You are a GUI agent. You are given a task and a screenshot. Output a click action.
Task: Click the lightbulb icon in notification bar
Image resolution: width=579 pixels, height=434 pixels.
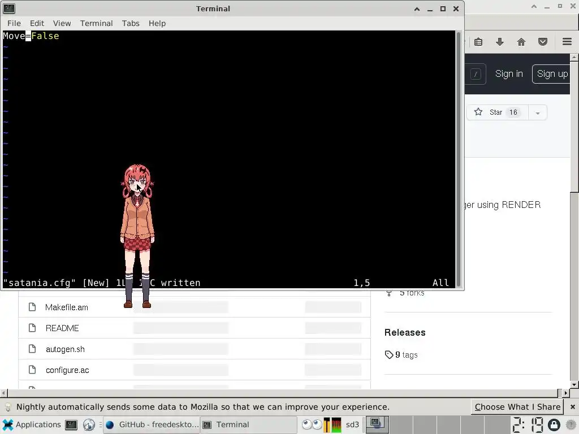(8, 407)
